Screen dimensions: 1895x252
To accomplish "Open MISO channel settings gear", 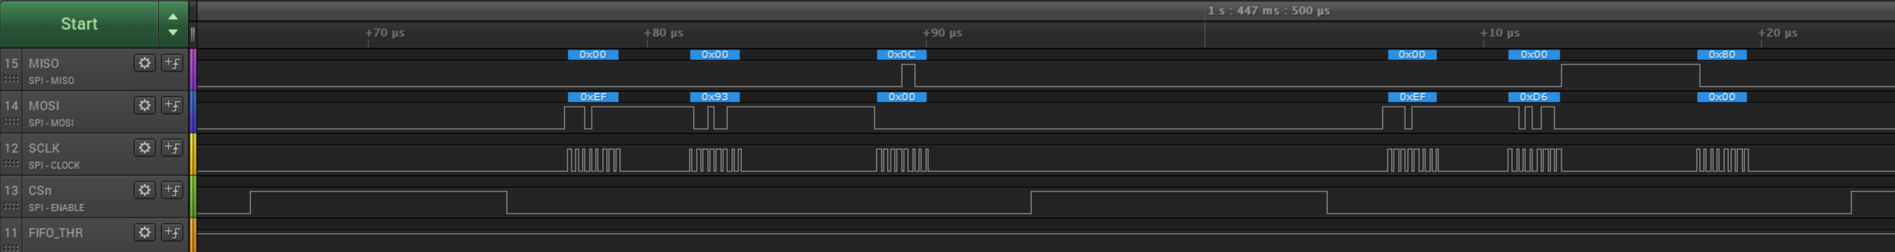I will (x=144, y=63).
